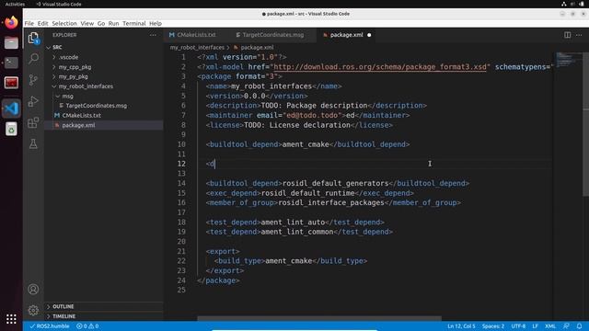Screen dimensions: 589x331
Task: Open the Manage gear icon
Action: click(x=33, y=310)
